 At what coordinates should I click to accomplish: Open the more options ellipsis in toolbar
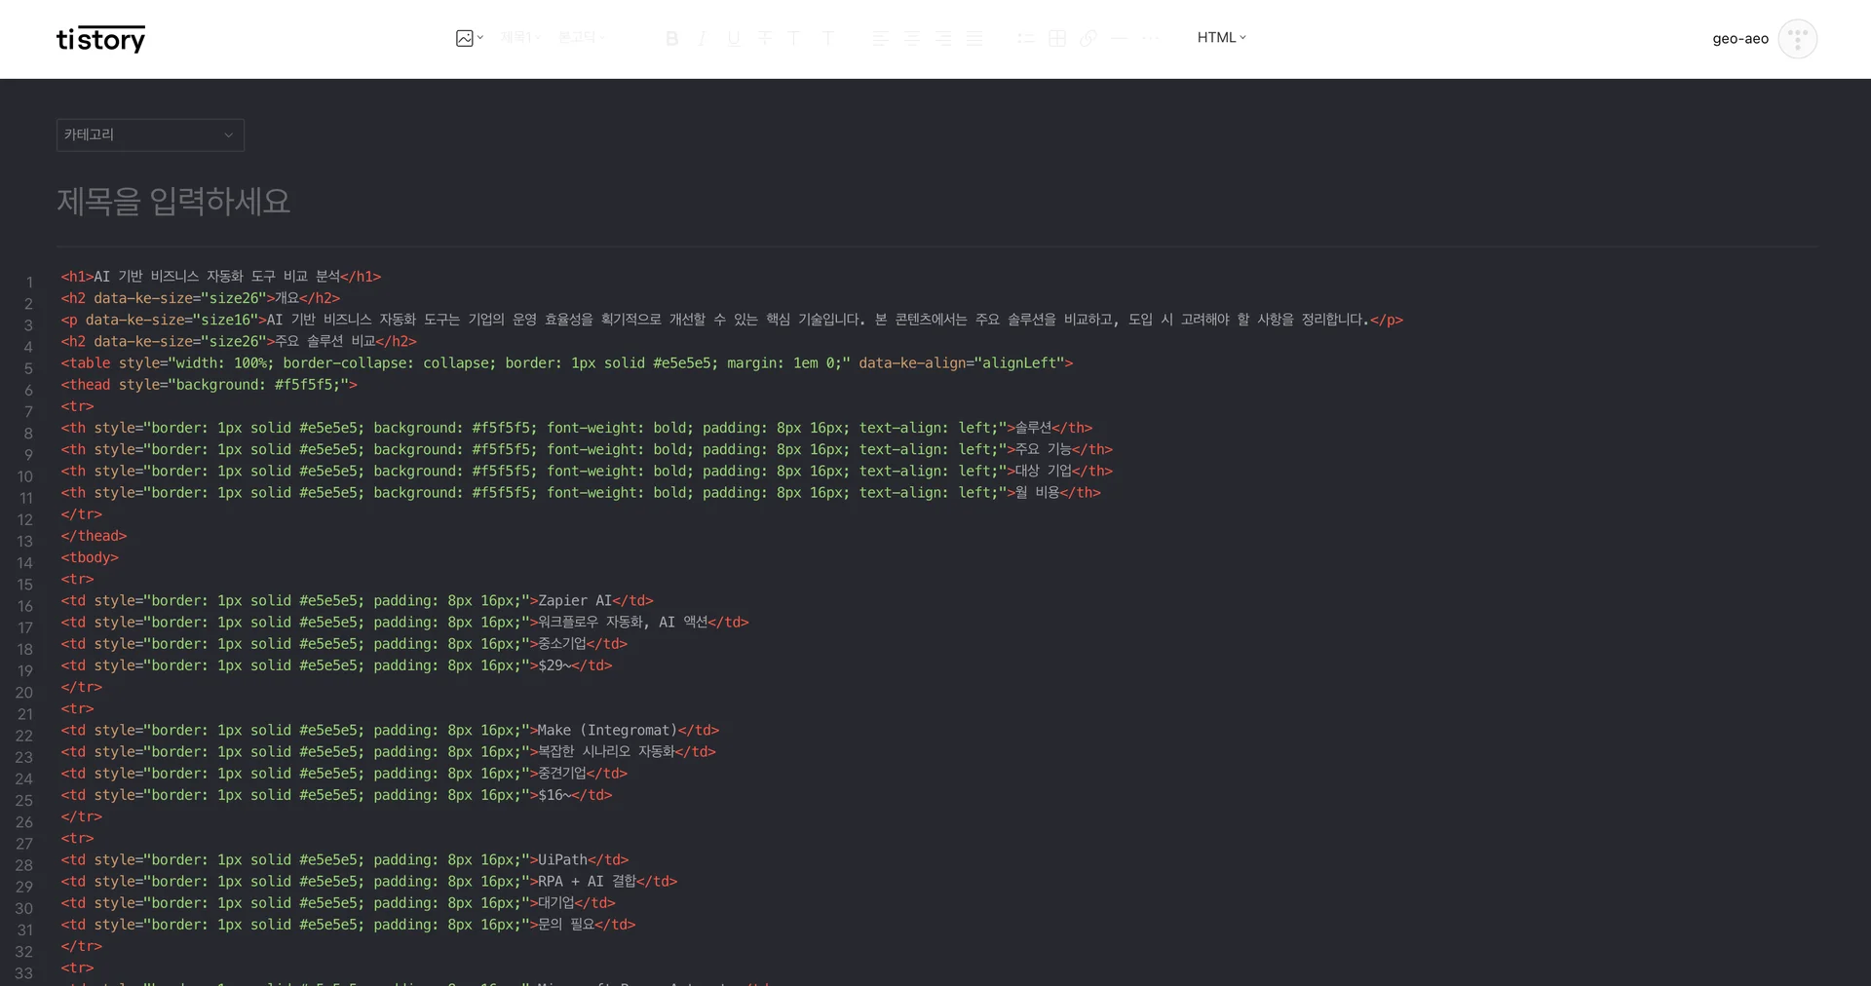tap(1151, 38)
